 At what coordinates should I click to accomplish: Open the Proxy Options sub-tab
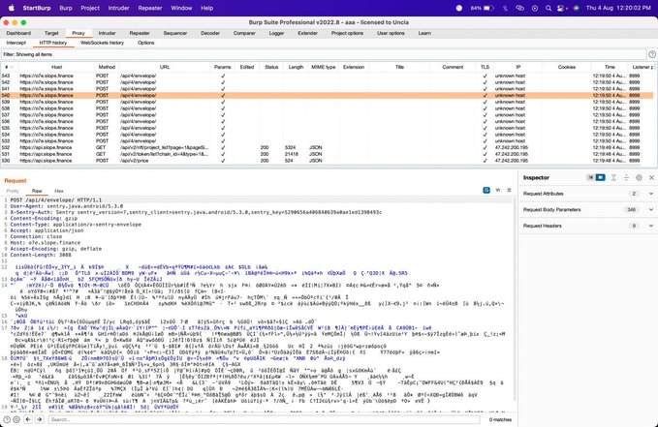(145, 43)
